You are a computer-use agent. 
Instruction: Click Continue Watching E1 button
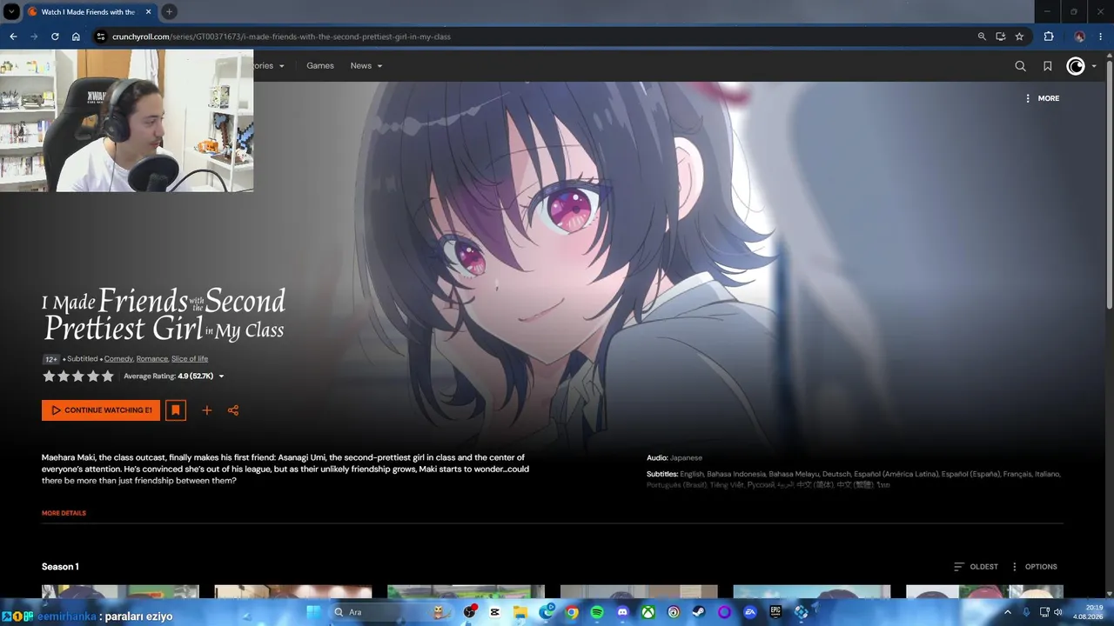pos(101,410)
